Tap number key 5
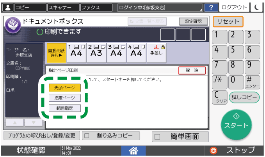 [236, 52]
